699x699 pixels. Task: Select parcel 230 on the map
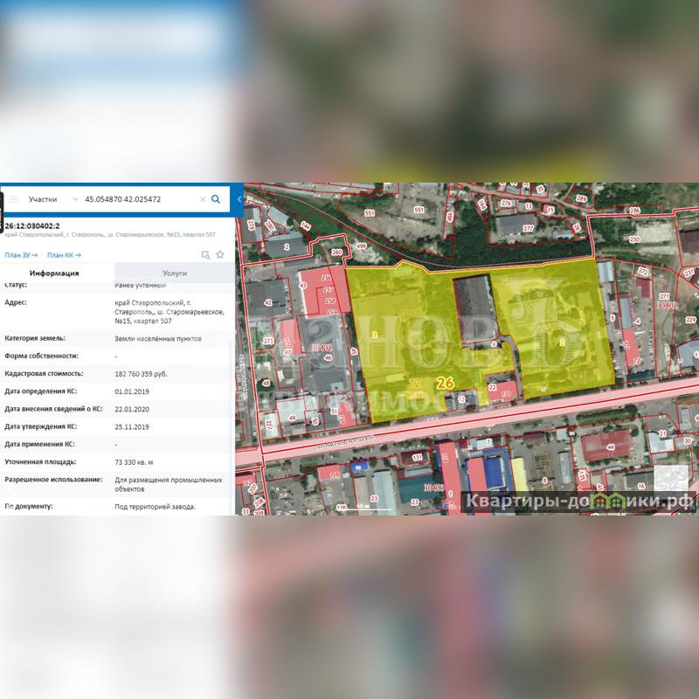(x=634, y=239)
